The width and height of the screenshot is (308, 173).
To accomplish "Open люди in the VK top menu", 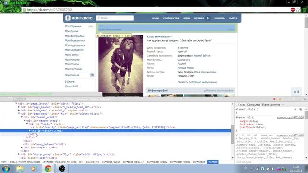I will 155,18.
